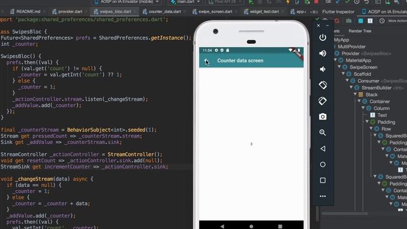Collapse the Consumer tree node
Screen dimensions: 407x229
tap(347, 81)
